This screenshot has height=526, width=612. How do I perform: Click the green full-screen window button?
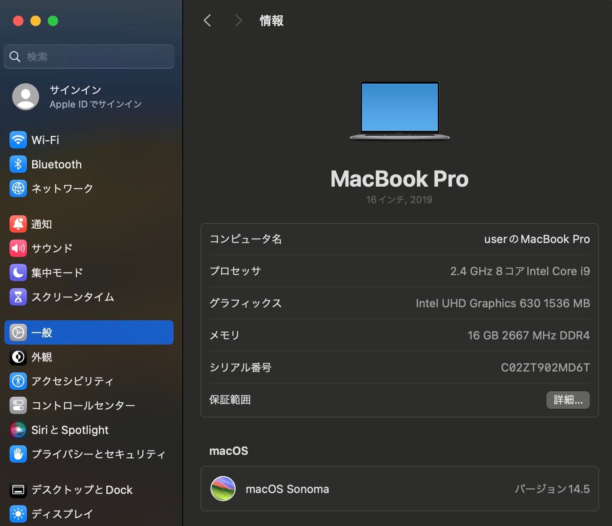(53, 21)
